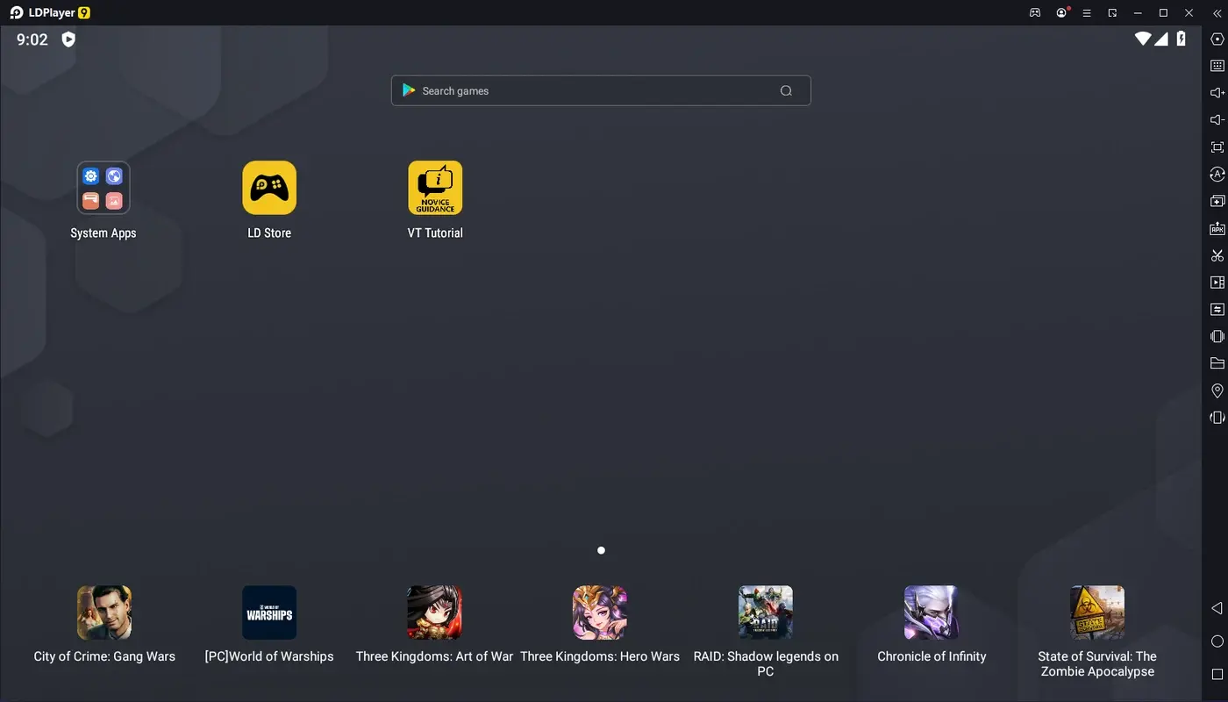This screenshot has width=1228, height=702.
Task: Open the keyboard mapping tool
Action: (x=1217, y=65)
